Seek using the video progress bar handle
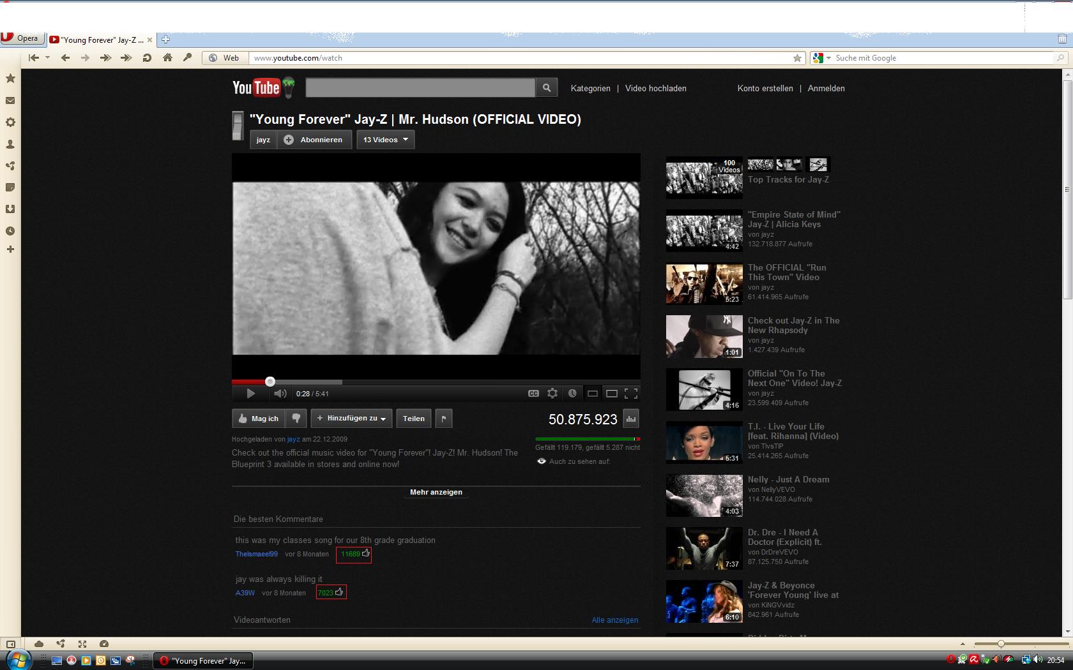 click(x=270, y=382)
